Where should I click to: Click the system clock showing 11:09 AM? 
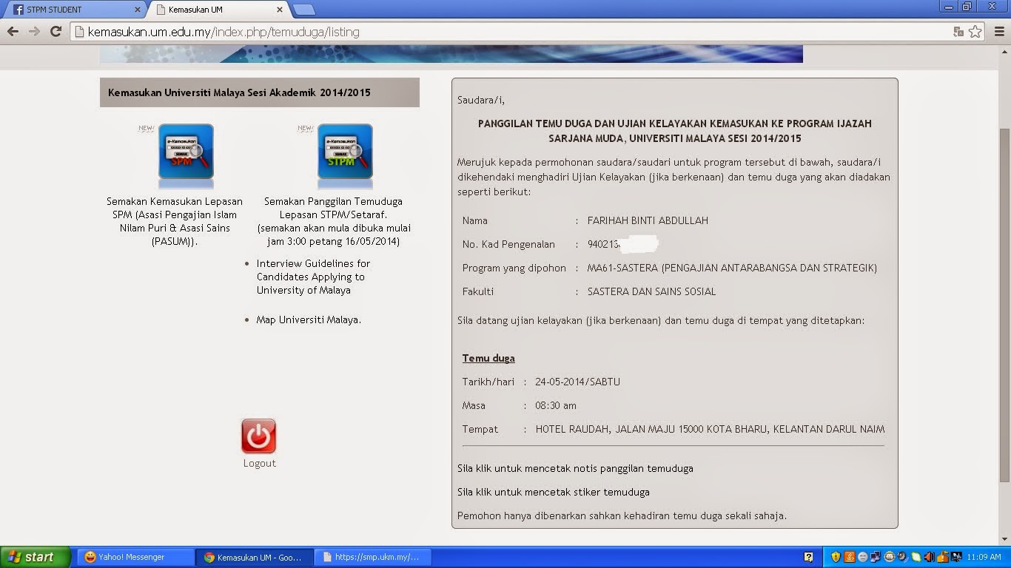tap(984, 557)
